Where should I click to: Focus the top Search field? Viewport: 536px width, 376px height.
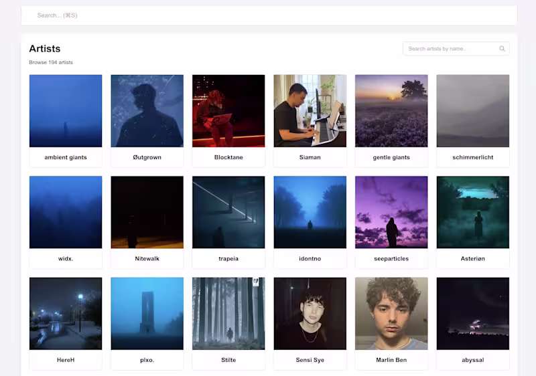pyautogui.click(x=269, y=15)
